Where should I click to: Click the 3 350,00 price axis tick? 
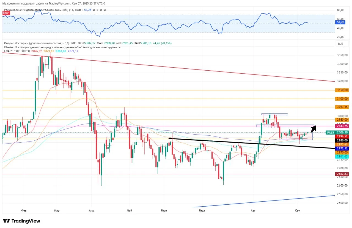coord(342,55)
